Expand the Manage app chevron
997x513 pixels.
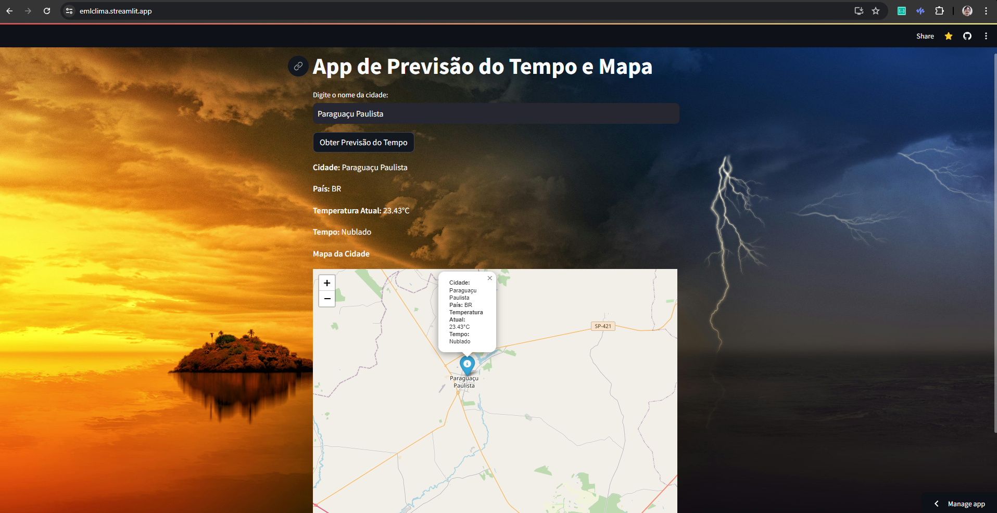click(937, 504)
